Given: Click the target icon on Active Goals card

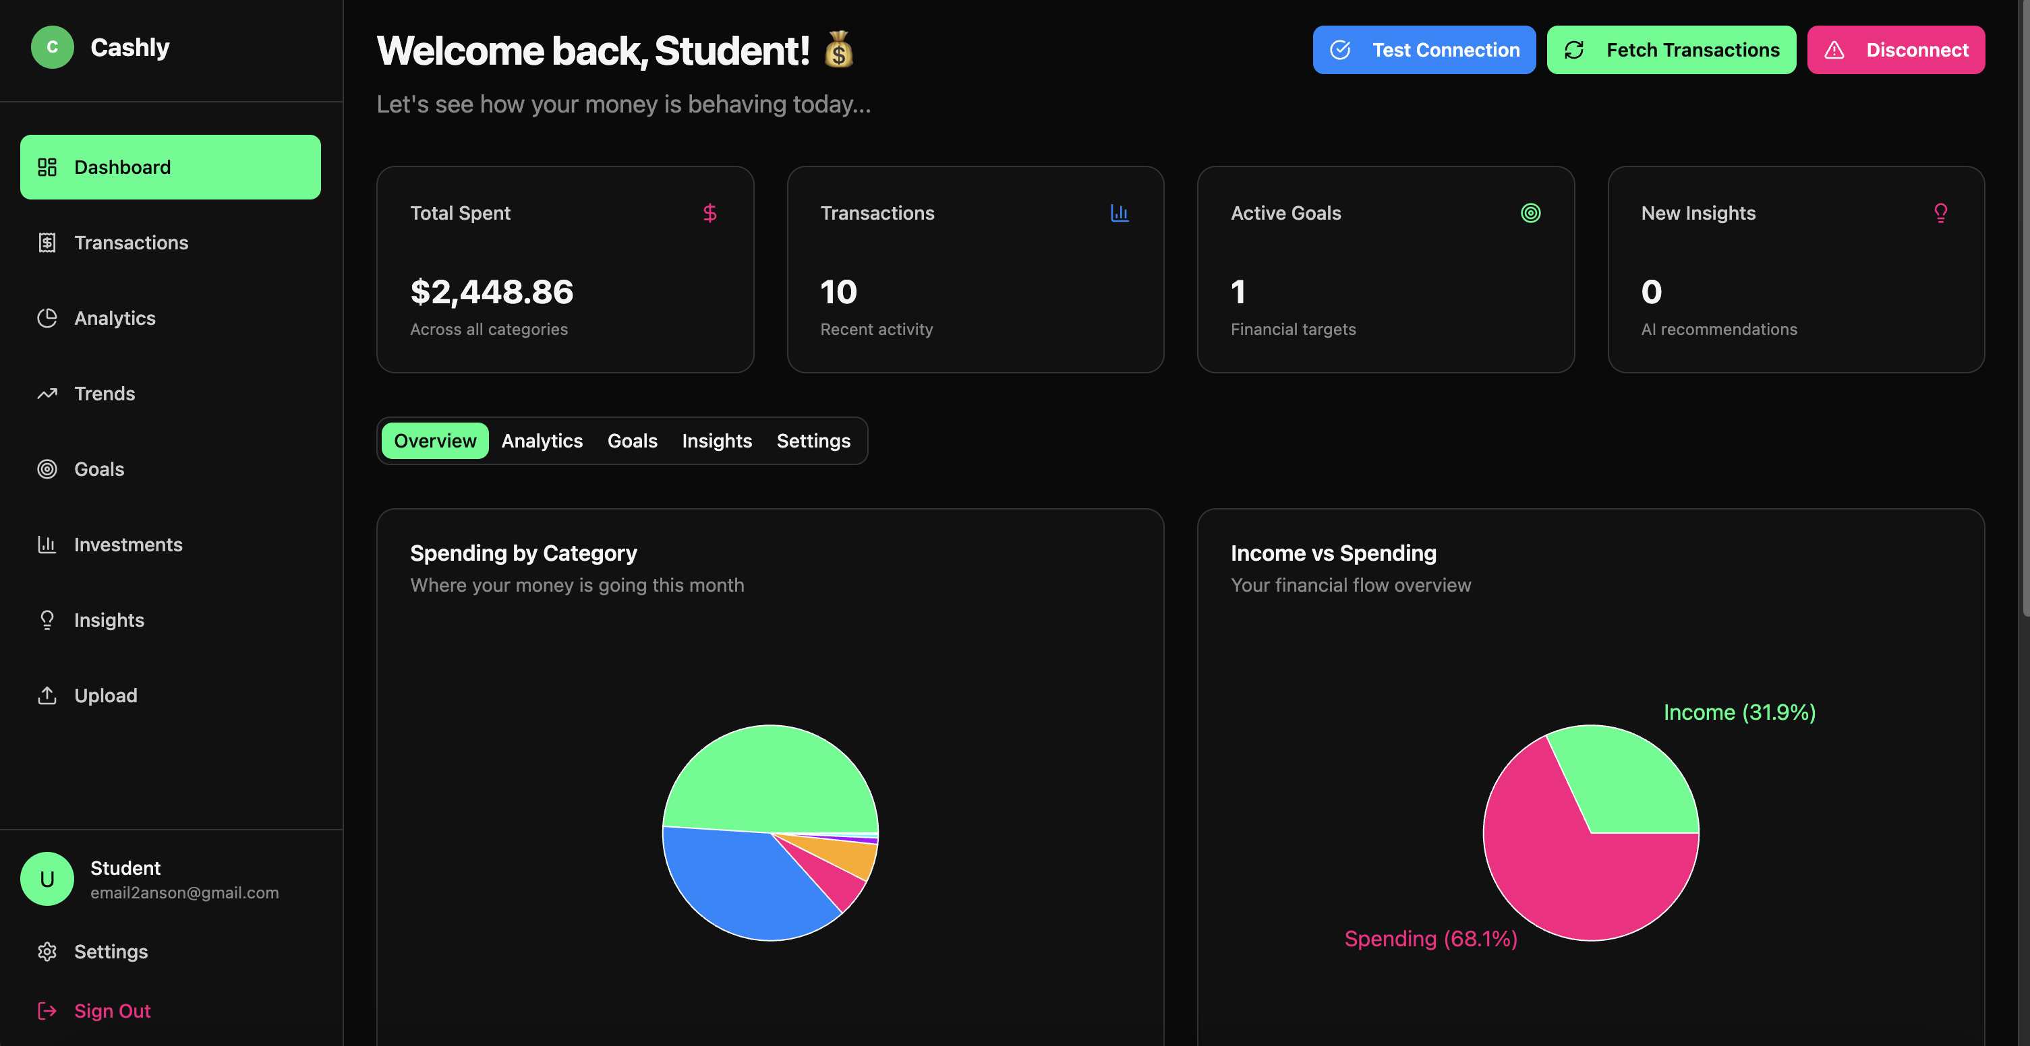Looking at the screenshot, I should pos(1530,213).
